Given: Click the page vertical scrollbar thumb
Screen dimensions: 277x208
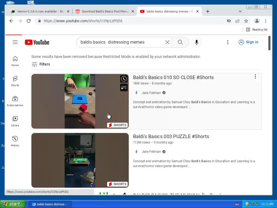Looking at the screenshot, I should point(269,43).
